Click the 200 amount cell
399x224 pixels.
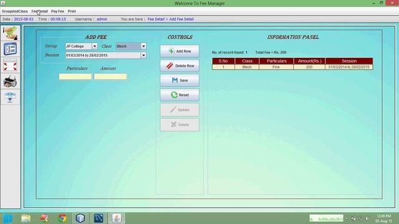(309, 67)
